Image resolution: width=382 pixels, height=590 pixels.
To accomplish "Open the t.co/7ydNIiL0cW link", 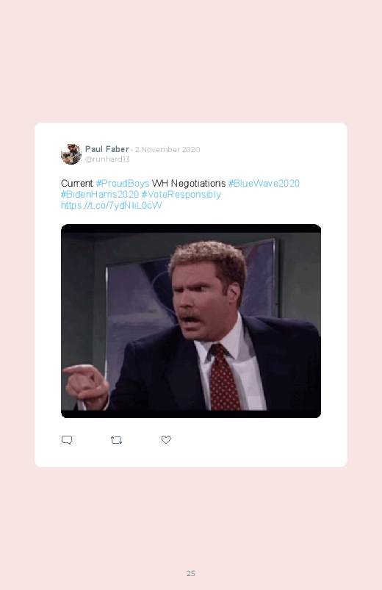I will tap(112, 206).
